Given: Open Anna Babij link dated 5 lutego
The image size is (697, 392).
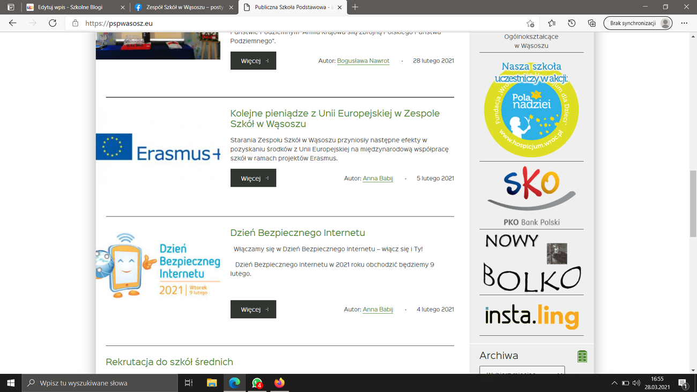Looking at the screenshot, I should 378,178.
